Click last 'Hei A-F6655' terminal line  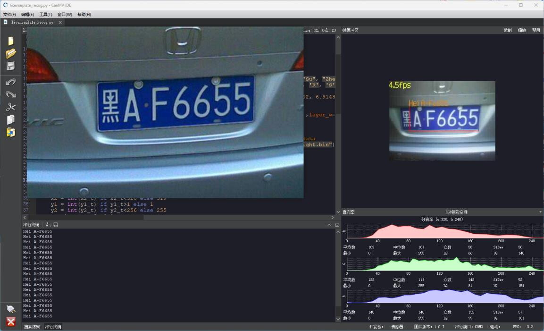[x=37, y=316]
